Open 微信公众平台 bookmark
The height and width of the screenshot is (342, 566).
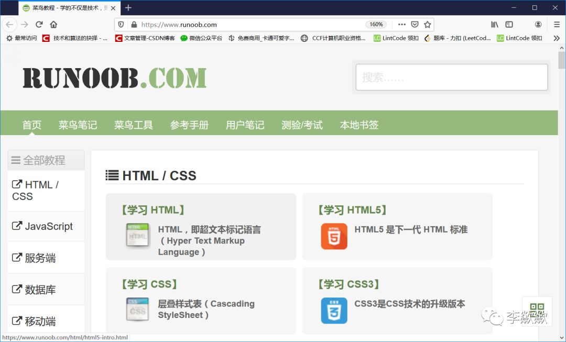(x=201, y=38)
